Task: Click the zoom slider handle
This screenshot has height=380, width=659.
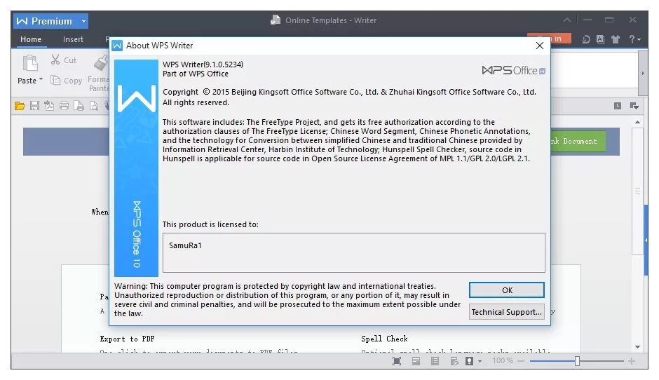Action: tap(578, 361)
